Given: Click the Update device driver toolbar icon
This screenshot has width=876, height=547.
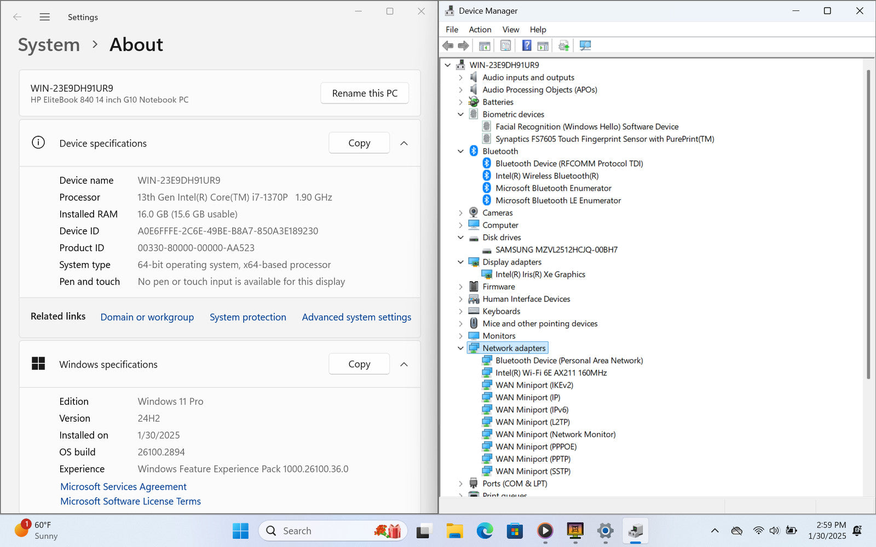Looking at the screenshot, I should click(x=564, y=46).
